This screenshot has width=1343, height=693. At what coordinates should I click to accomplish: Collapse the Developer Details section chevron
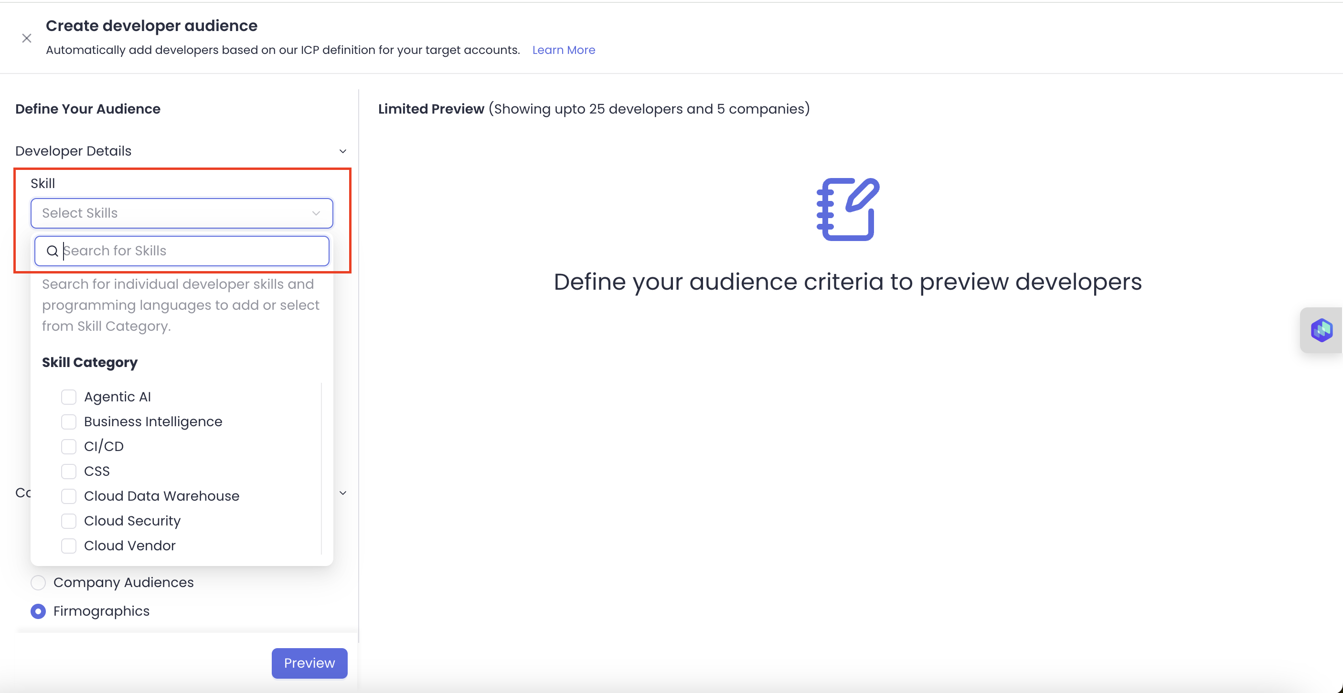point(342,151)
